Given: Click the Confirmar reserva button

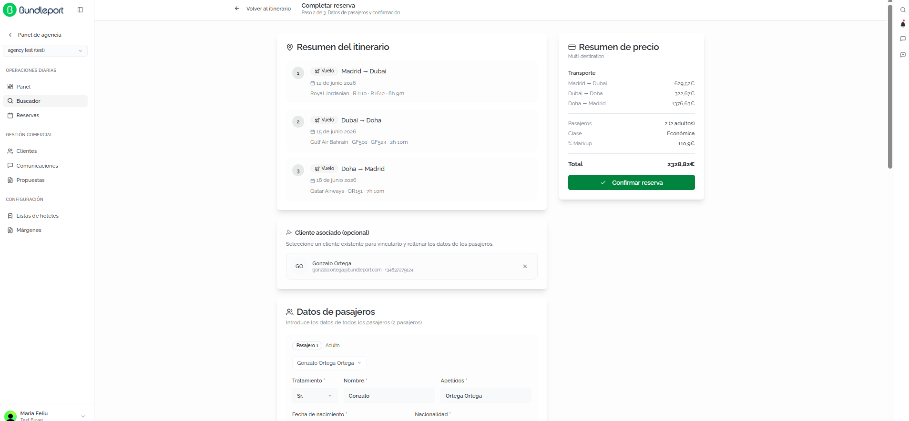Looking at the screenshot, I should click(631, 182).
